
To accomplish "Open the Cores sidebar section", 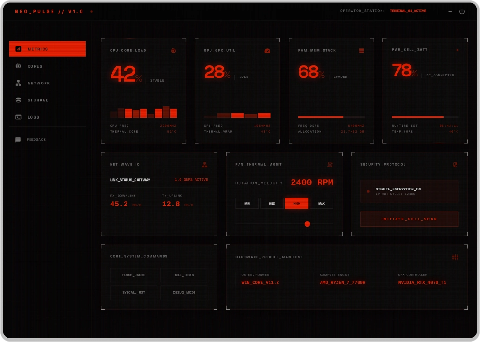I will (x=47, y=66).
